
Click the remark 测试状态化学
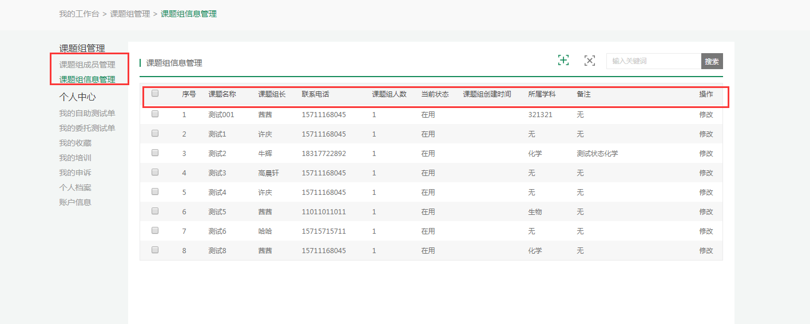pos(597,154)
